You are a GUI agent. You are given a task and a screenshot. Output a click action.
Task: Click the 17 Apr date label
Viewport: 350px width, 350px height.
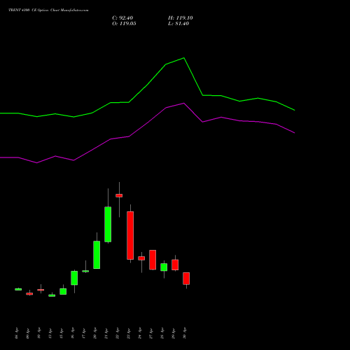84,333
